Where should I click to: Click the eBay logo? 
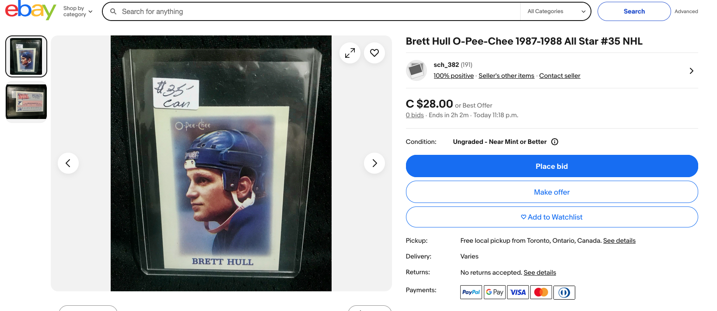tap(30, 10)
